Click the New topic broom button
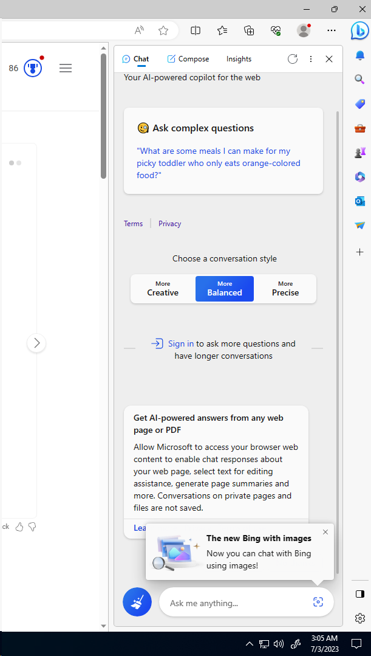Screen dimensions: 371x656 coord(137,602)
